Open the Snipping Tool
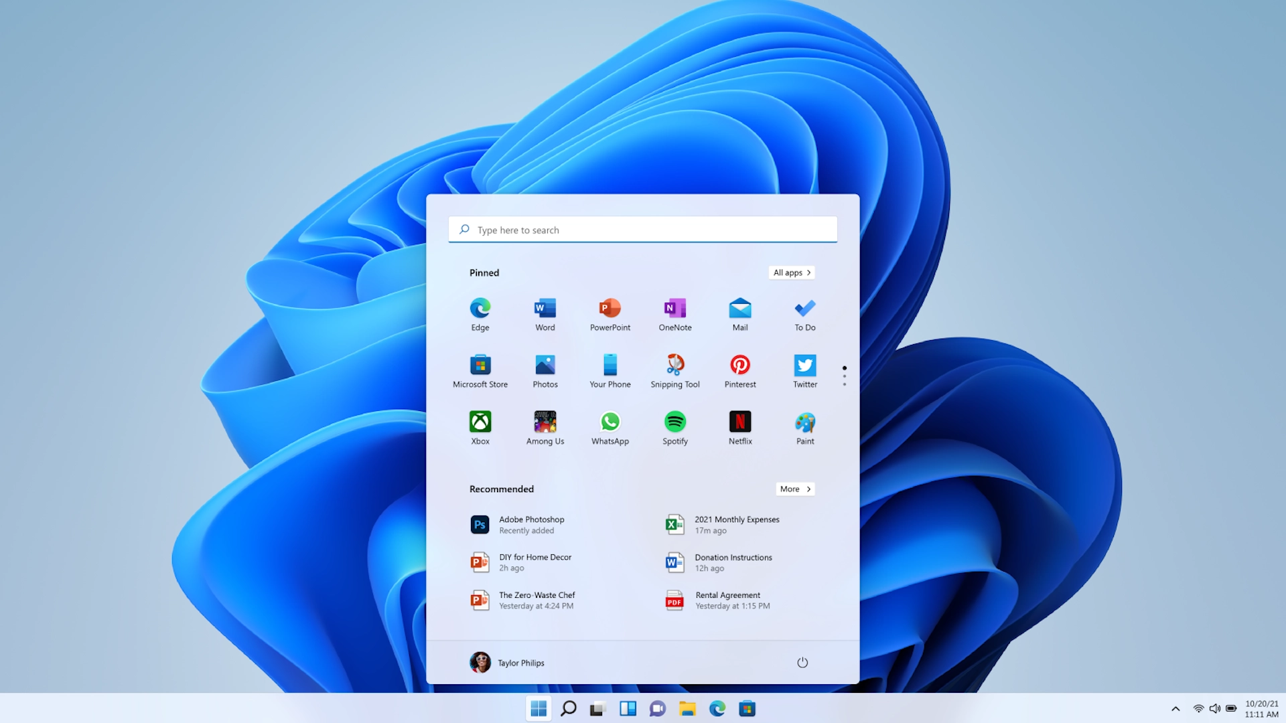This screenshot has height=723, width=1286. pos(674,372)
